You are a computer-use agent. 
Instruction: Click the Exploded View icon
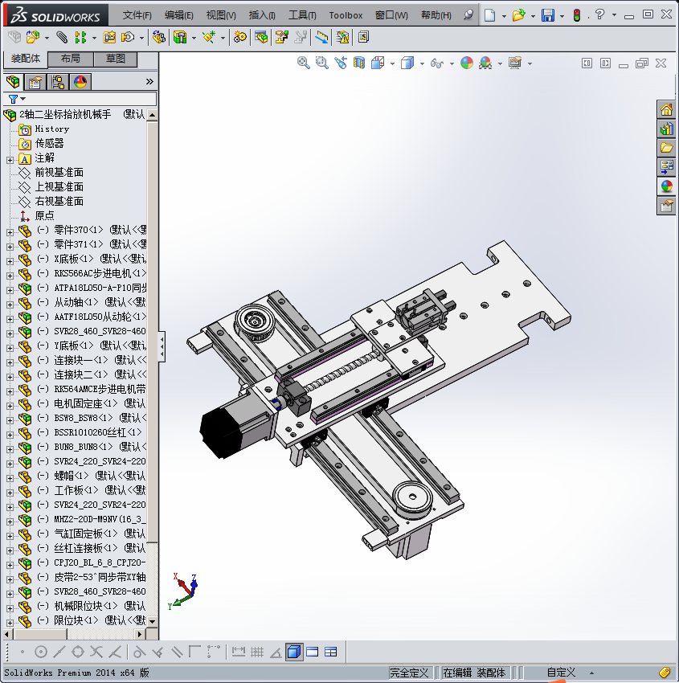(282, 38)
